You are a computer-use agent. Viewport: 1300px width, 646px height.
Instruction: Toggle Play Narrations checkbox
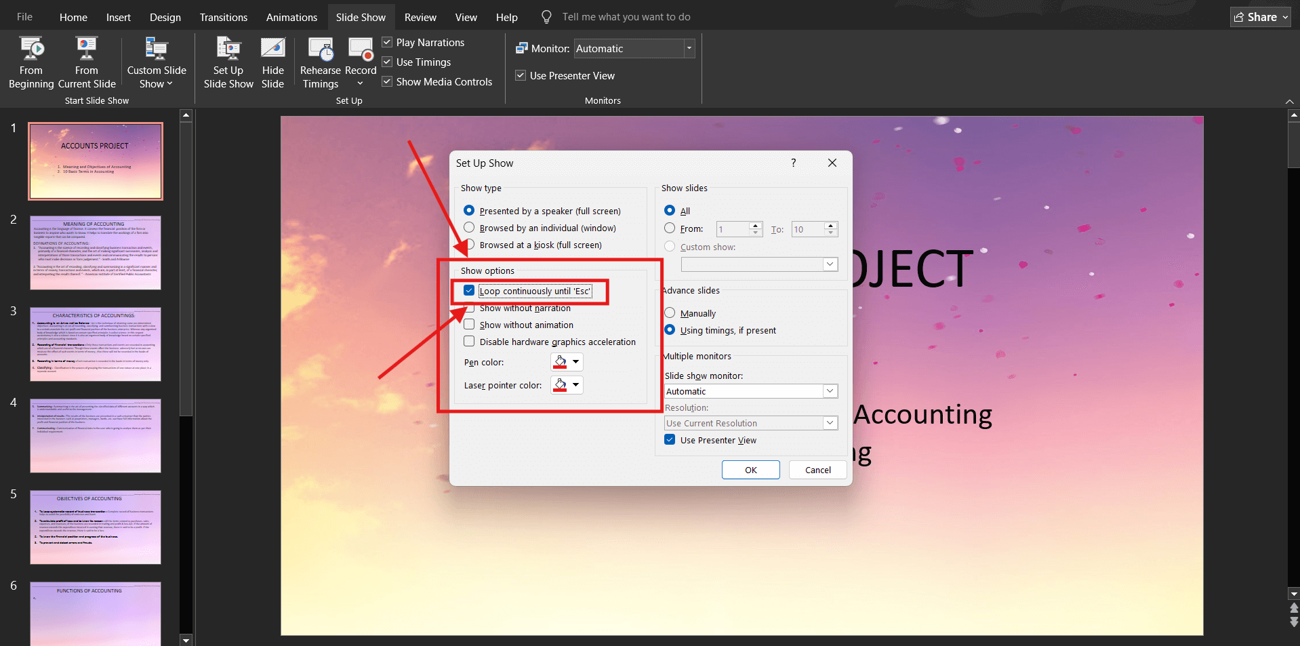(387, 42)
